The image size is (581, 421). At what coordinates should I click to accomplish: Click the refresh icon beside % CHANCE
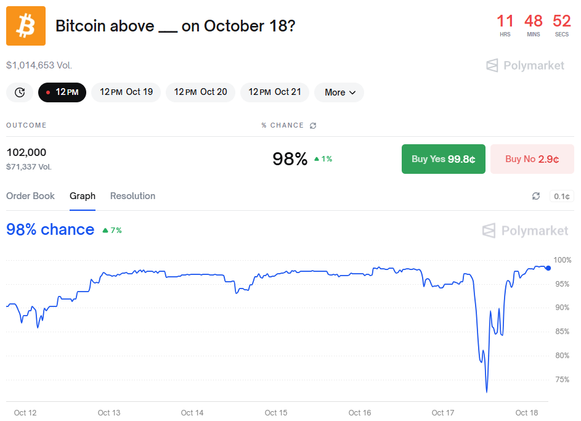[x=313, y=126]
